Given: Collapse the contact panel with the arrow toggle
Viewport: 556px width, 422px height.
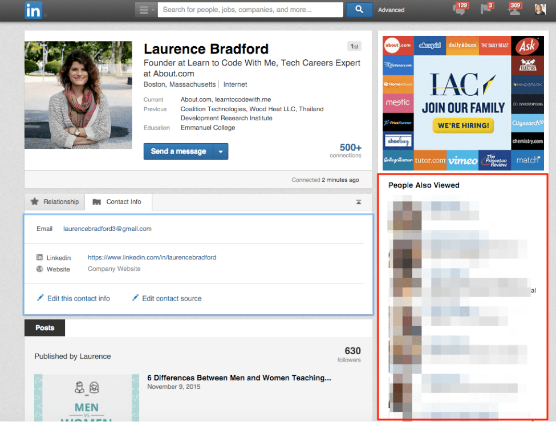Looking at the screenshot, I should pos(358,201).
